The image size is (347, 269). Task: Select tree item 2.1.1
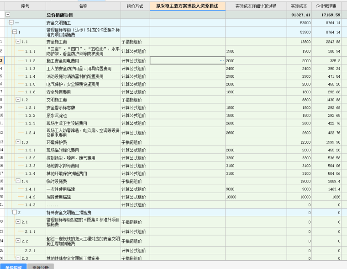30,231
